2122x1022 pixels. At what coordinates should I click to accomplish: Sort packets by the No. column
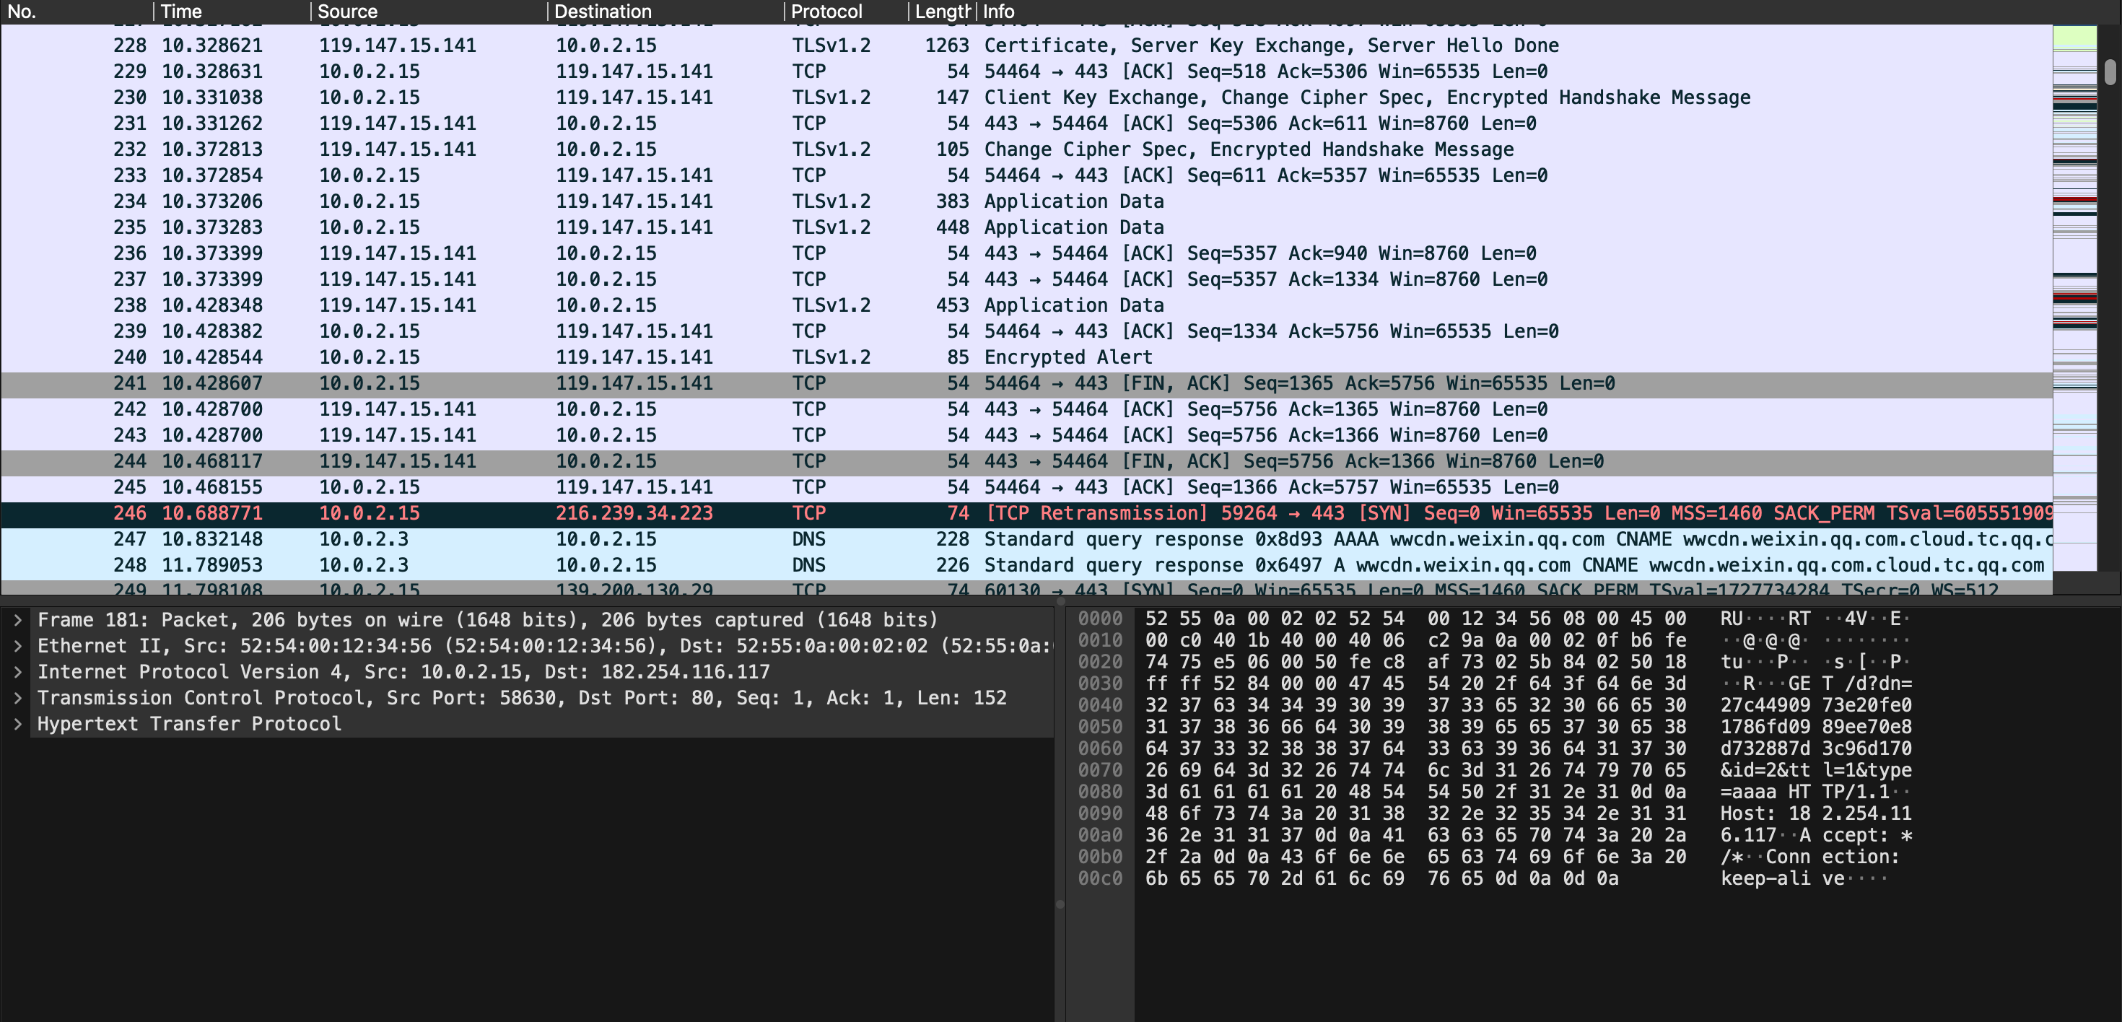coord(77,12)
